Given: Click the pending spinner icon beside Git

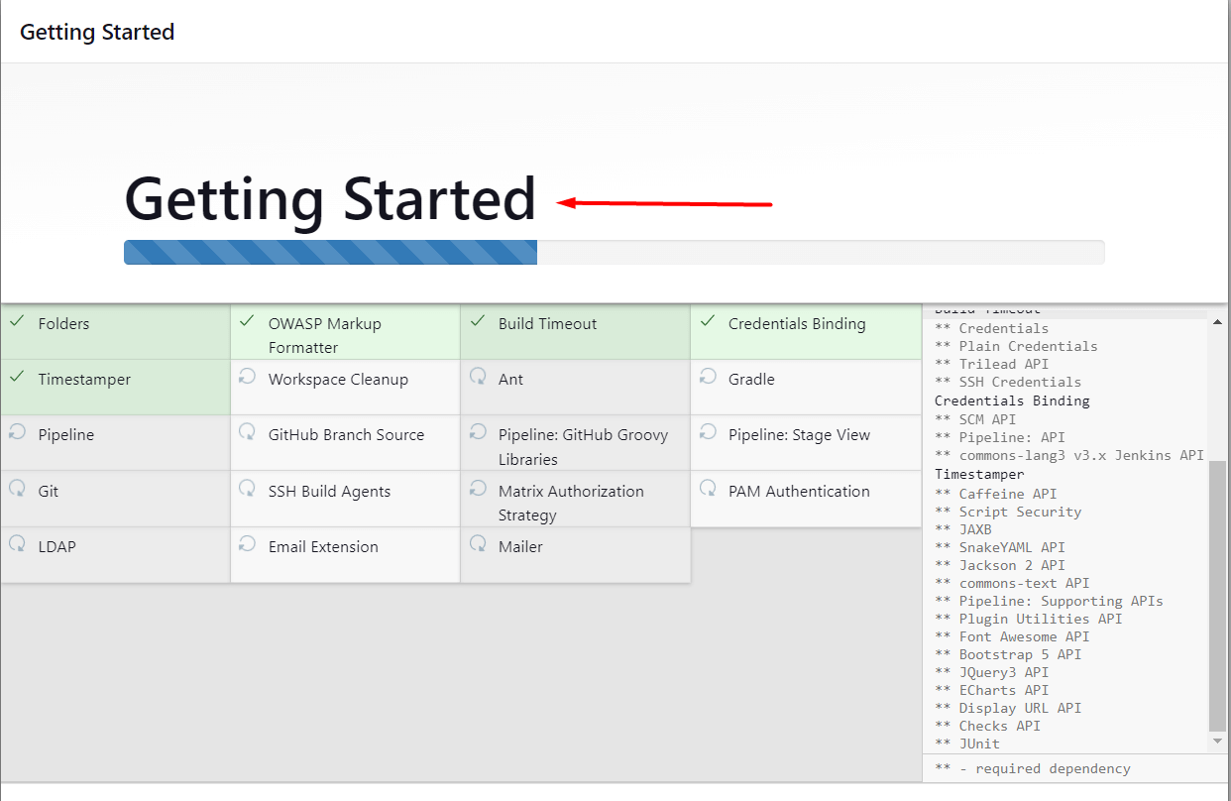Looking at the screenshot, I should click(17, 489).
